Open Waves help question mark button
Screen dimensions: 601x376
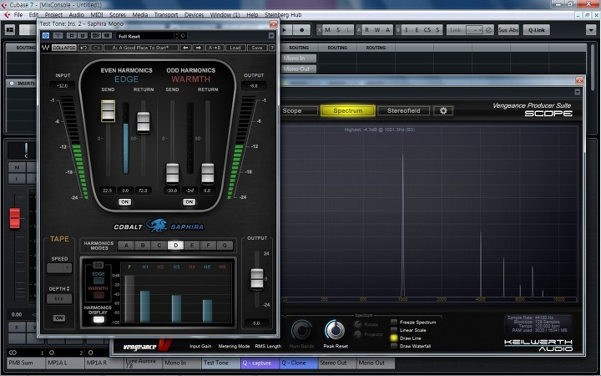tap(272, 48)
